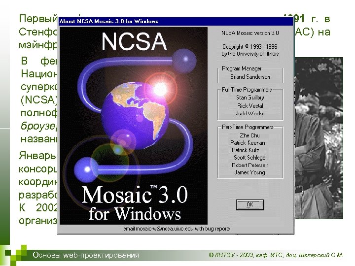Viewport: 355px width, 266px height.
Task: Select the name Zhe Chu
Action: tap(249, 135)
